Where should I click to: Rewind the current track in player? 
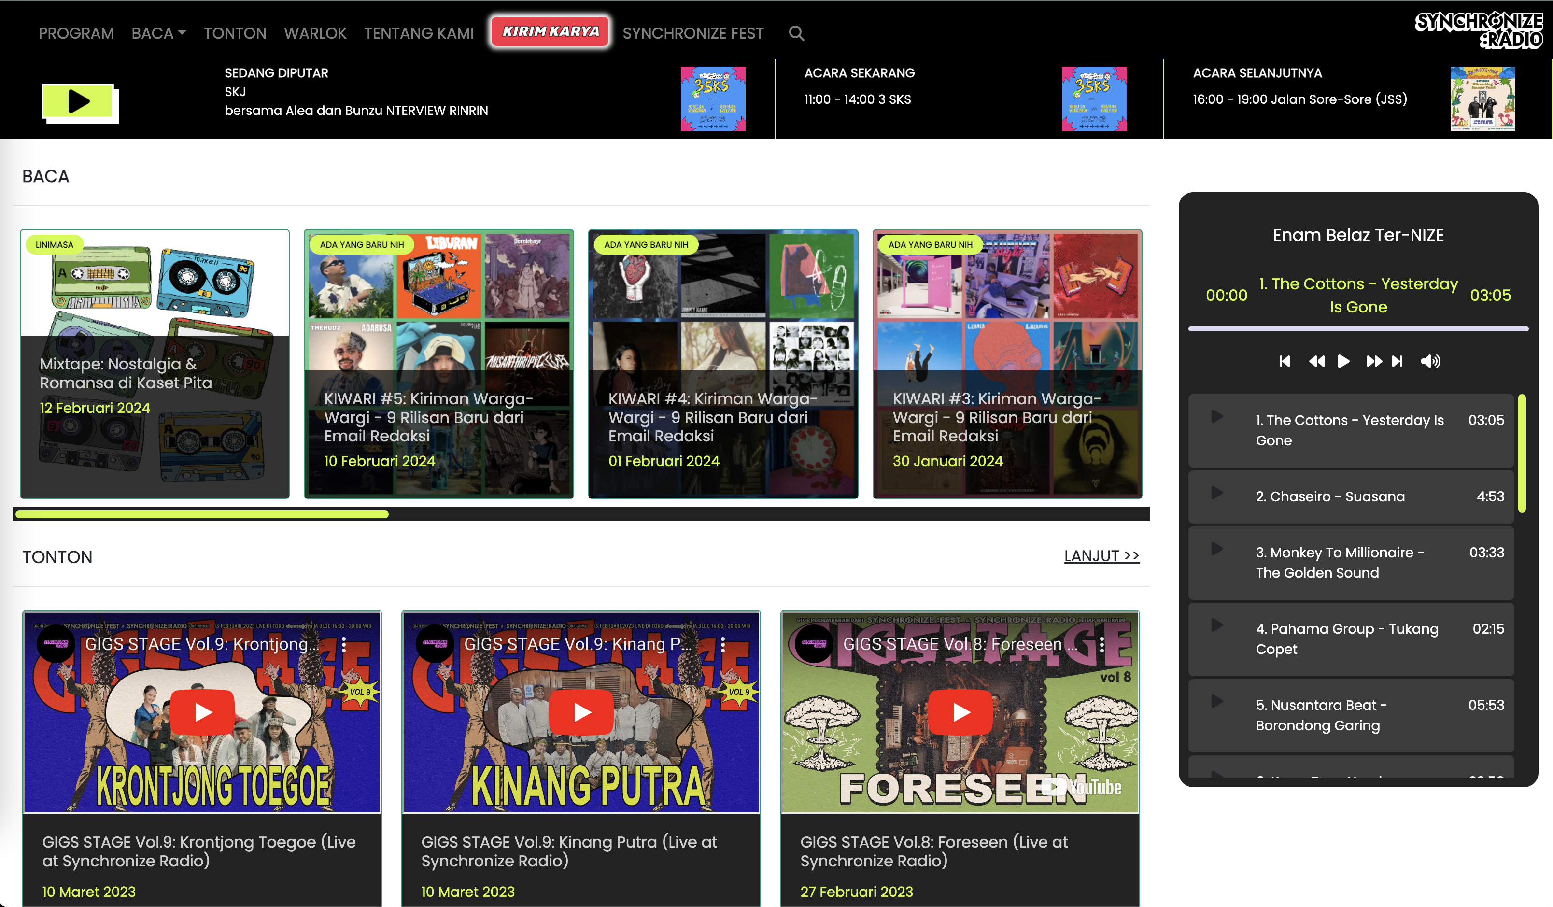point(1316,361)
